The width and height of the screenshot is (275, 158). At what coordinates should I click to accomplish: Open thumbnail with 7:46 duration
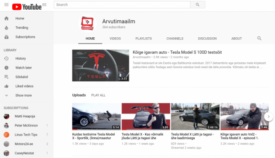245,116
